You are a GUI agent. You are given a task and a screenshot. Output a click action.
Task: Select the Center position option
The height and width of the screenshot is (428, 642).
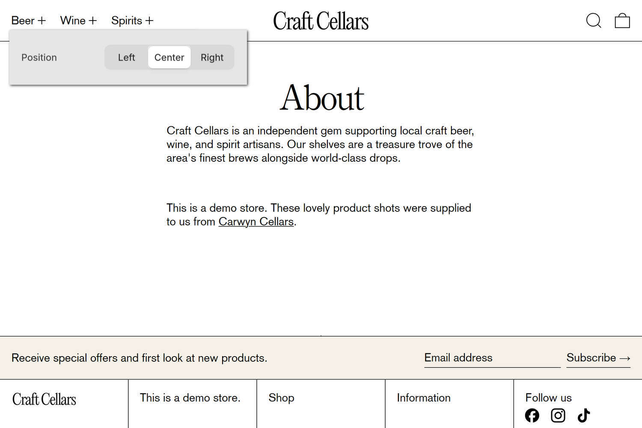tap(169, 57)
